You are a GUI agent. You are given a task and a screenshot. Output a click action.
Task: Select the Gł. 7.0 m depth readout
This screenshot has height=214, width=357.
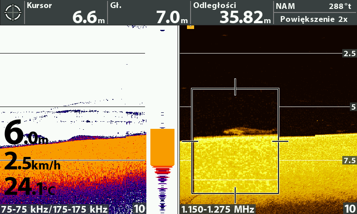point(149,12)
